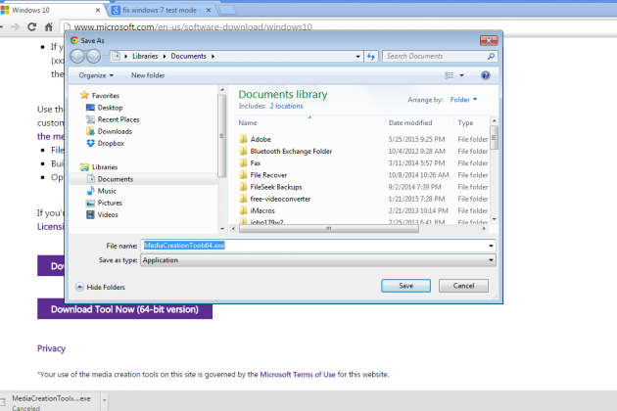Open the Microsoft Terms of Use link
This screenshot has height=411, width=617.
(298, 375)
